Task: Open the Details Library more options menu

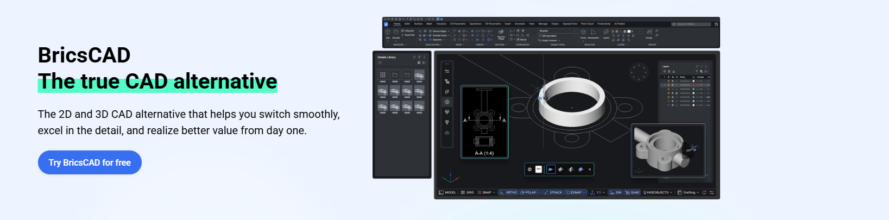Action: coord(424,57)
